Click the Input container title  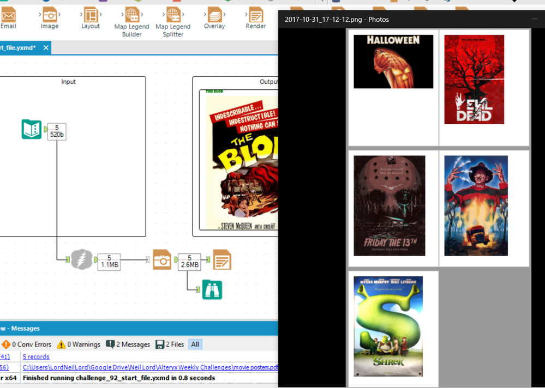(x=68, y=82)
